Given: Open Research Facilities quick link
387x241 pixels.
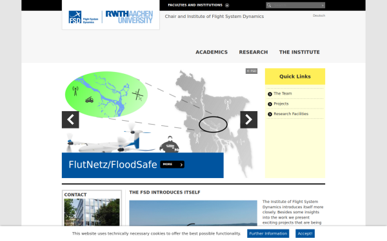Looking at the screenshot, I should [x=291, y=114].
